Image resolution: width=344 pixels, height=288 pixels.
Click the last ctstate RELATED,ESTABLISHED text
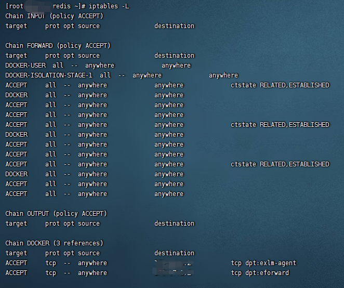[280, 164]
